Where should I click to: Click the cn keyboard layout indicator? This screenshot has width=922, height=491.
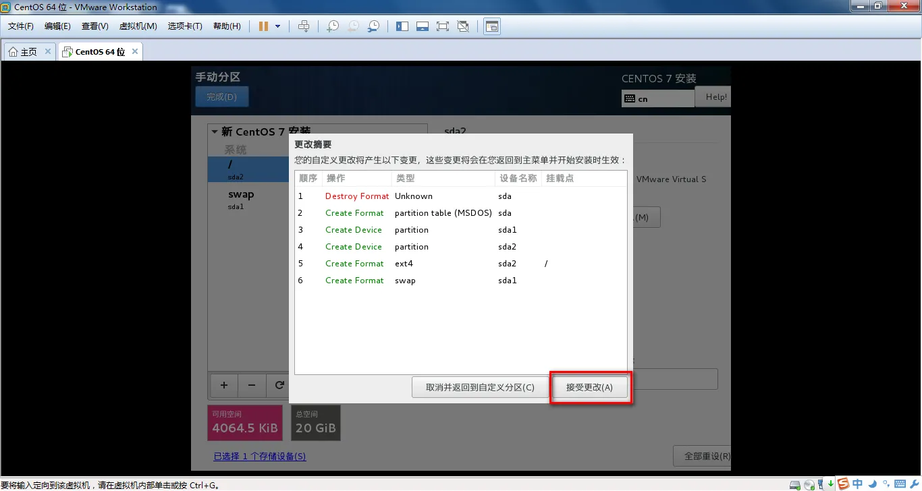[x=658, y=98]
